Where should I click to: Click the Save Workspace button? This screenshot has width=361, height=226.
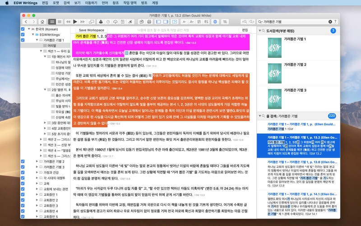pos(92,30)
